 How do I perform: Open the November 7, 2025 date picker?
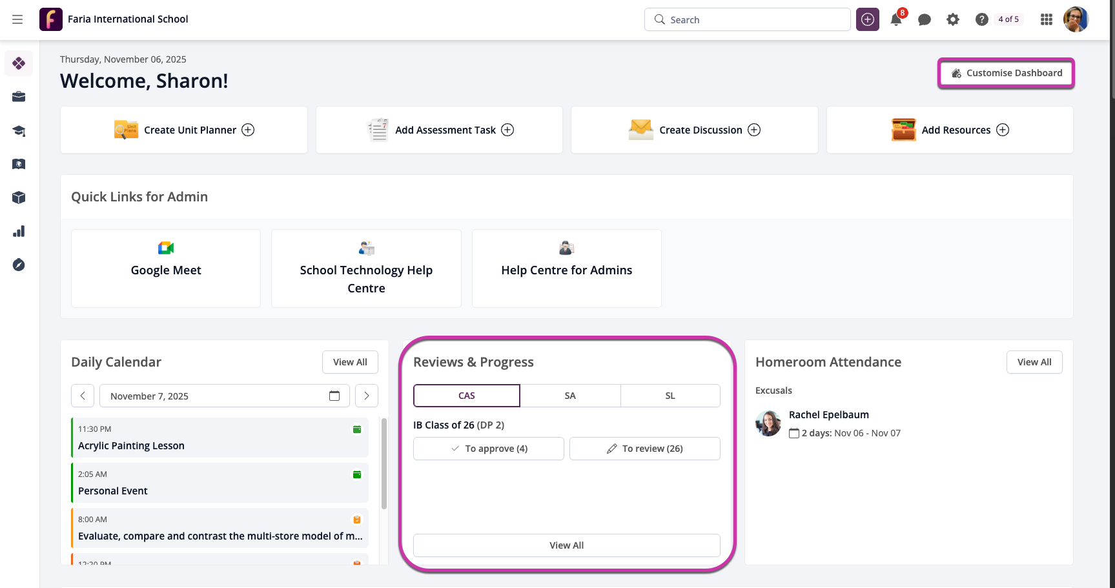click(224, 396)
